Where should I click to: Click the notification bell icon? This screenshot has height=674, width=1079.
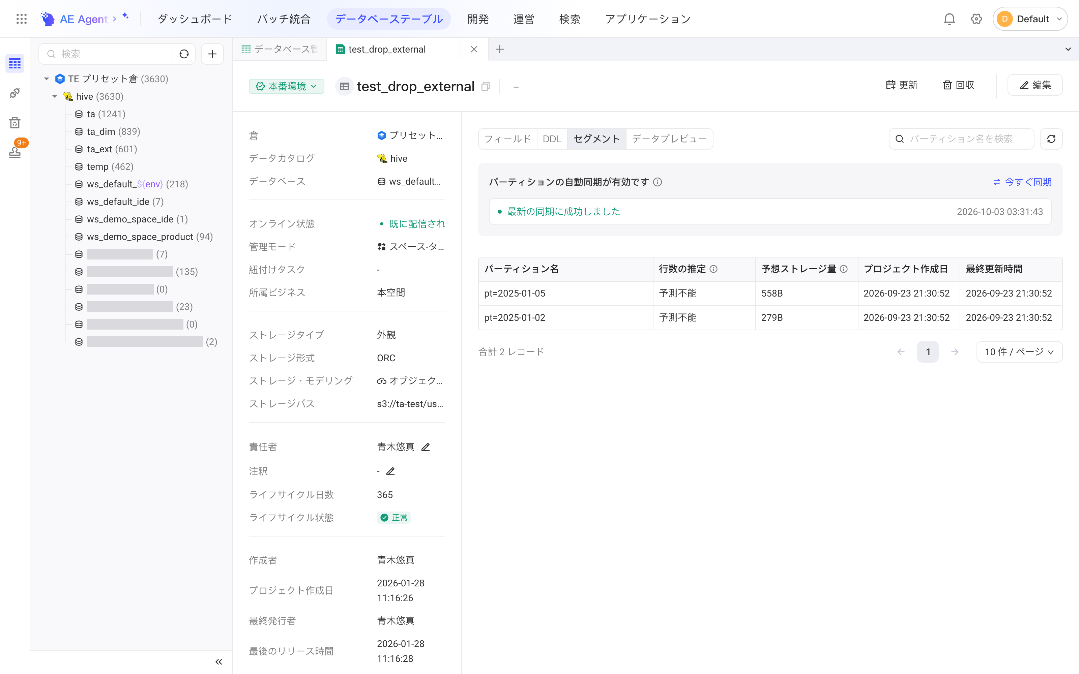point(949,19)
